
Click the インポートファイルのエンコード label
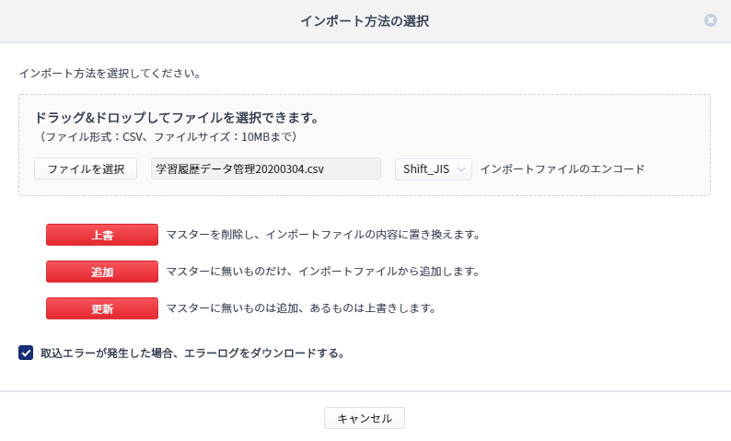tap(563, 168)
